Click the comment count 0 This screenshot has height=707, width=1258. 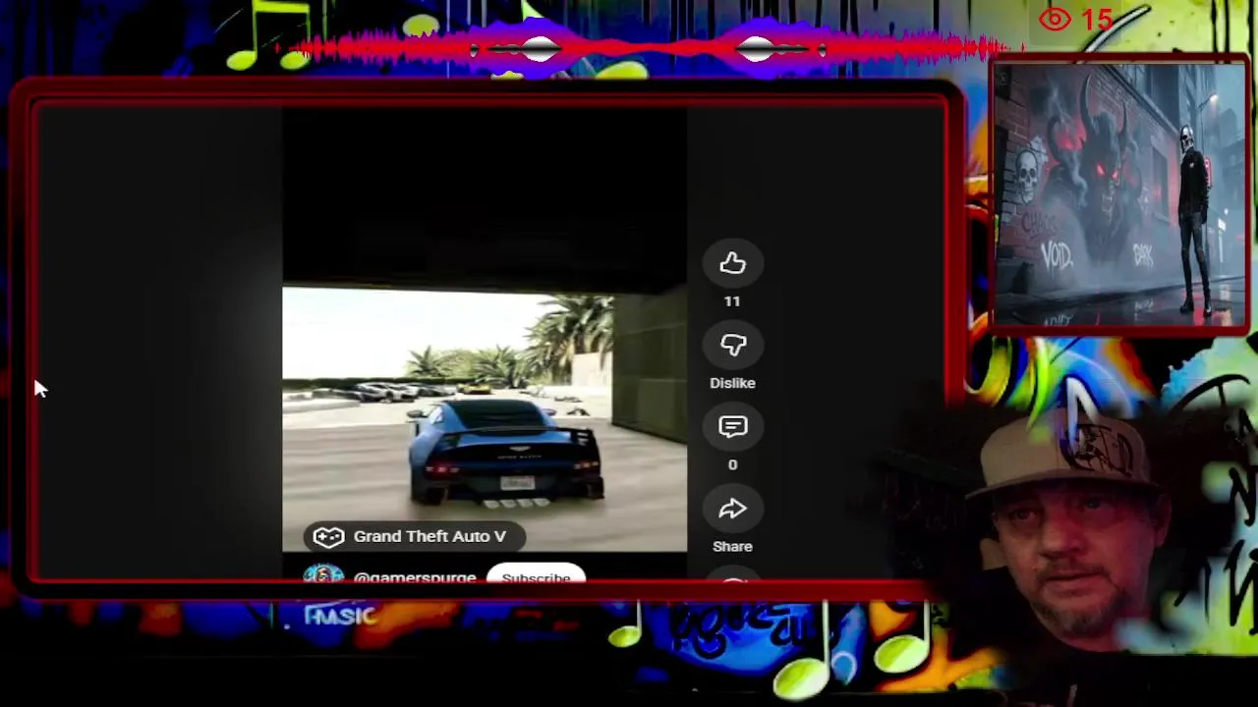point(732,464)
